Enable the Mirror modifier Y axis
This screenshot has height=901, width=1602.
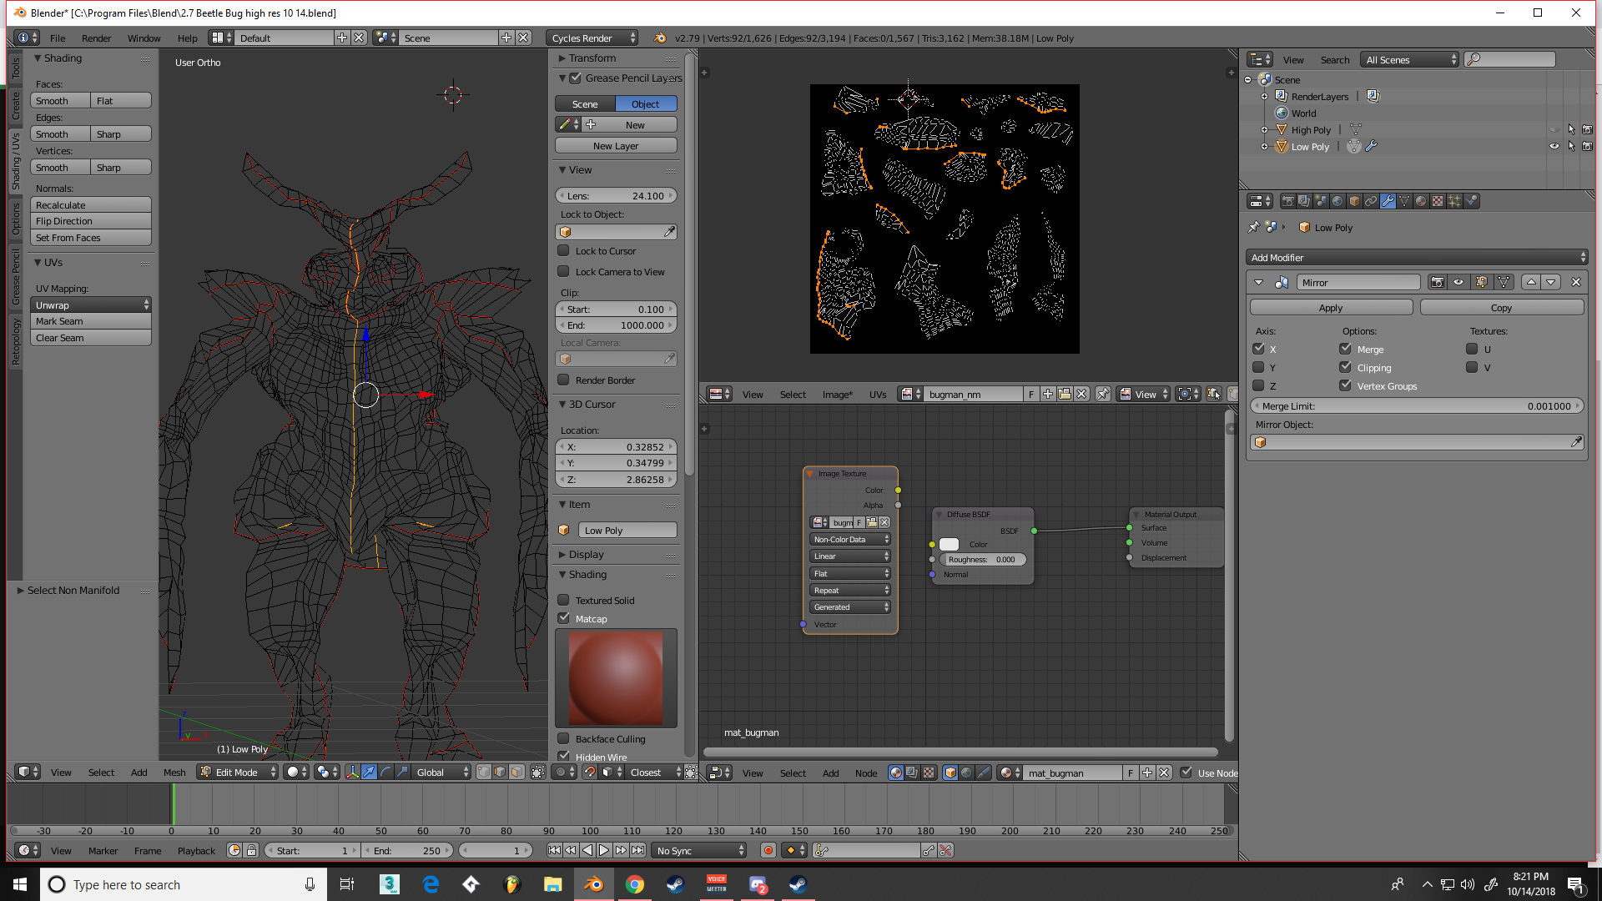(1258, 368)
